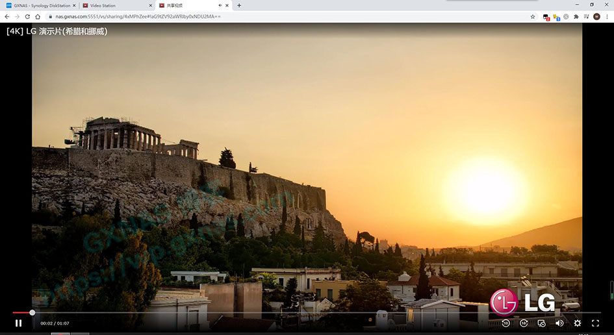Open the cast to device menu

point(542,323)
